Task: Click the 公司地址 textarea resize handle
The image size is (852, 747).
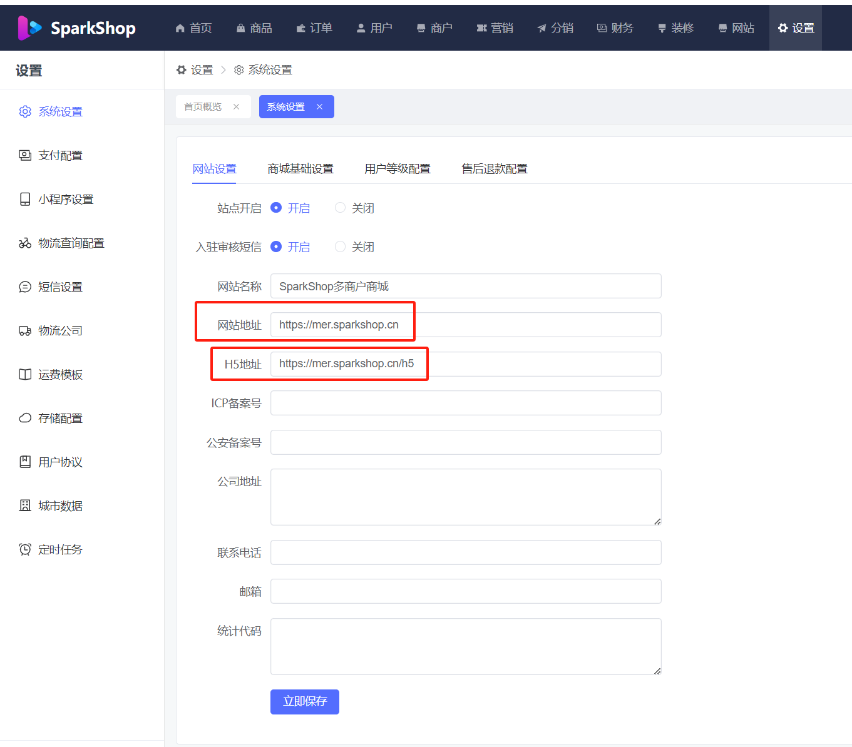Action: click(657, 521)
